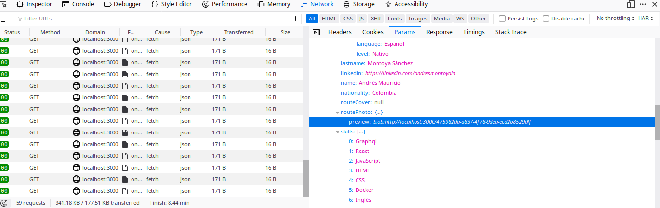Select the language Español row

point(482,44)
